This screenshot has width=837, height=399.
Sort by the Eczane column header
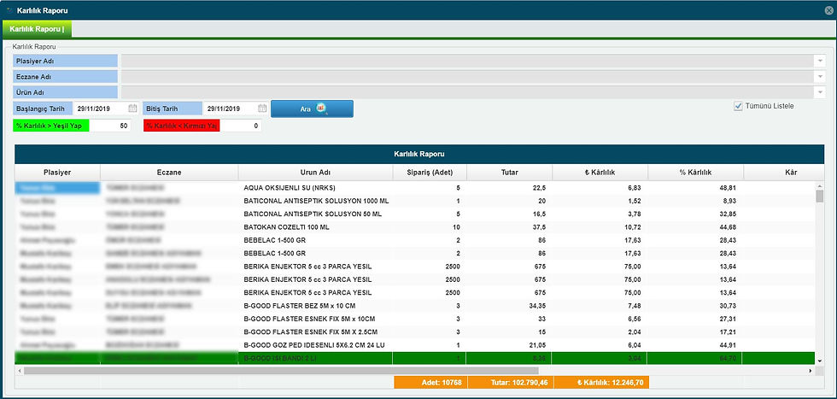click(169, 173)
